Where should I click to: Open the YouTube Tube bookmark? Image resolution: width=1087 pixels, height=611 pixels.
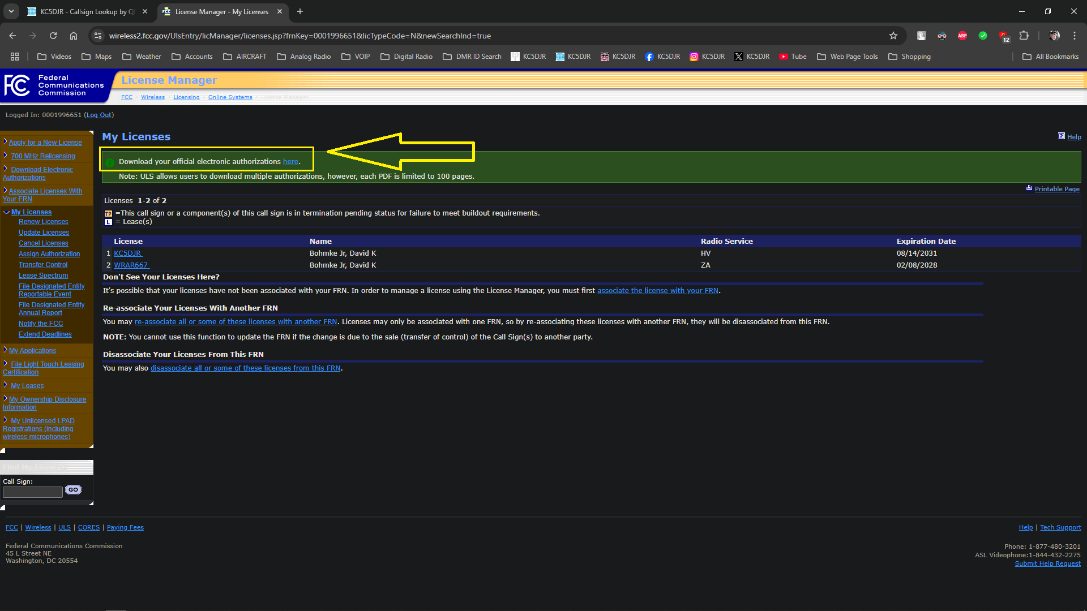point(793,57)
